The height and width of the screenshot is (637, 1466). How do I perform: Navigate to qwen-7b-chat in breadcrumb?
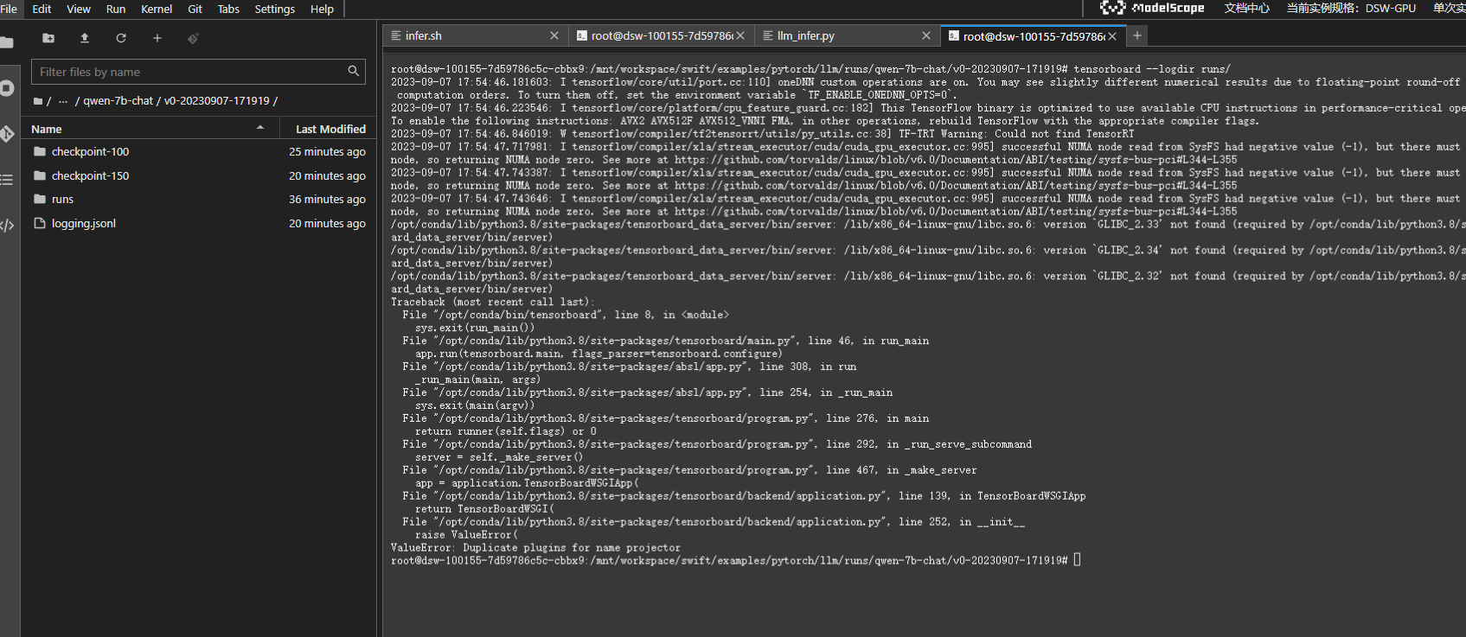[117, 101]
